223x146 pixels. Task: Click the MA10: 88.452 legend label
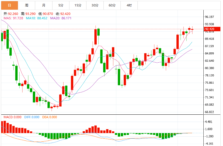coord(37,18)
